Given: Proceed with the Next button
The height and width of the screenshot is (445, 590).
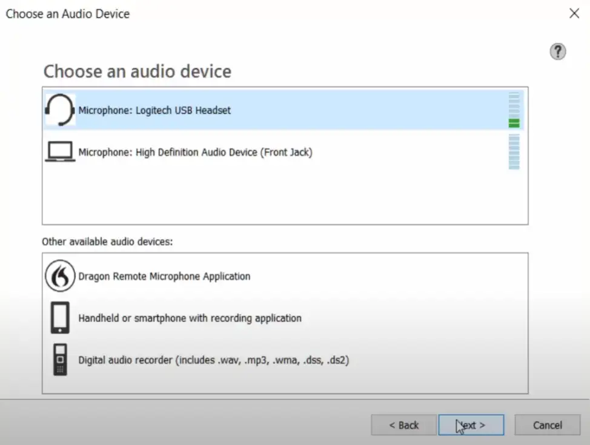Looking at the screenshot, I should point(471,425).
